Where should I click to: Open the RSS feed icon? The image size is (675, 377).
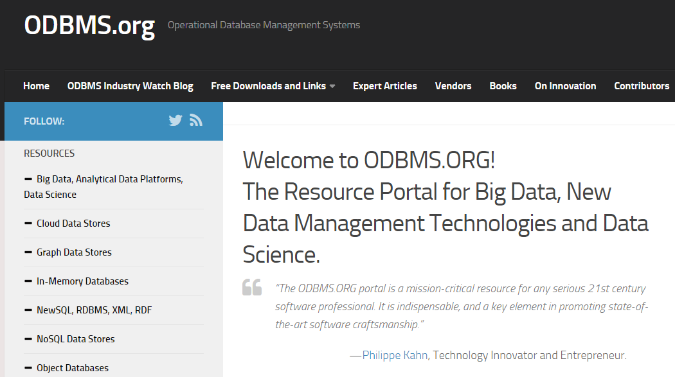click(x=196, y=121)
